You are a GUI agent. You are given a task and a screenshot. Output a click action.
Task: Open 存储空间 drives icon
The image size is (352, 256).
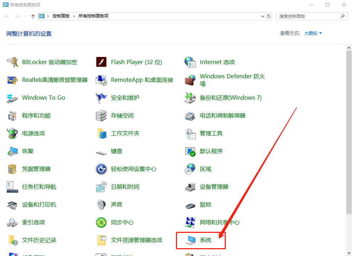101,116
